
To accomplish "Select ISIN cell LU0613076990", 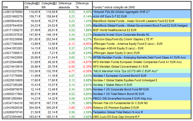I will point(13,12).
